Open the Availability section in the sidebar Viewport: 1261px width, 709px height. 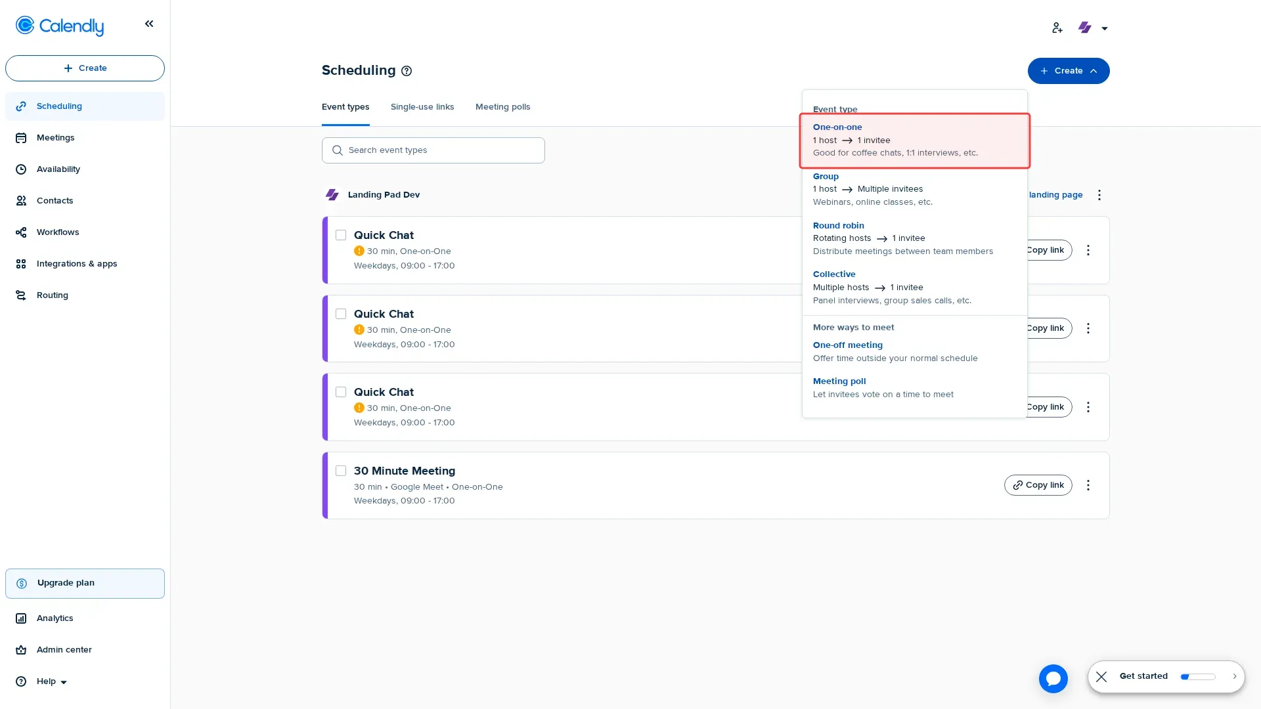pyautogui.click(x=58, y=169)
